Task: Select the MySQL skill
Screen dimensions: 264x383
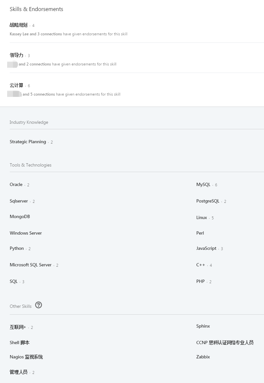Action: (x=203, y=184)
